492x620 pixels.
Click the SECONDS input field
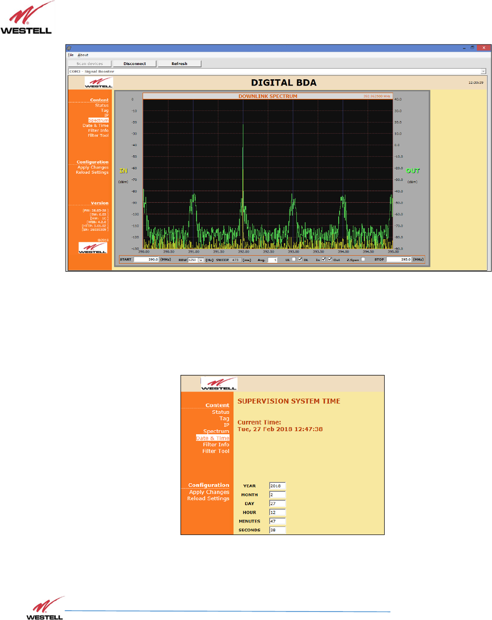[277, 530]
